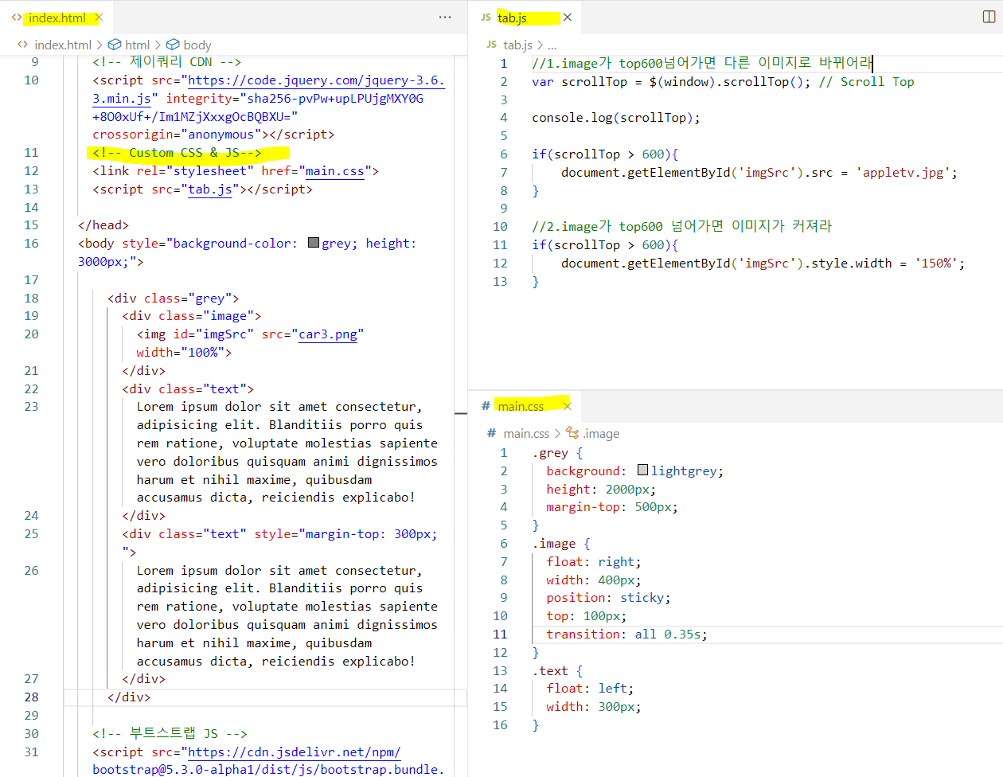This screenshot has height=777, width=1003.
Task: Close the tab.js tab
Action: coord(568,18)
